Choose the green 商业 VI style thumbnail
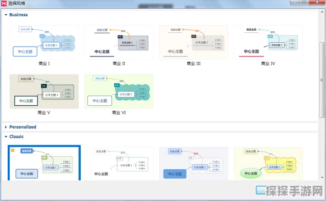This screenshot has width=326, height=201. [119, 91]
